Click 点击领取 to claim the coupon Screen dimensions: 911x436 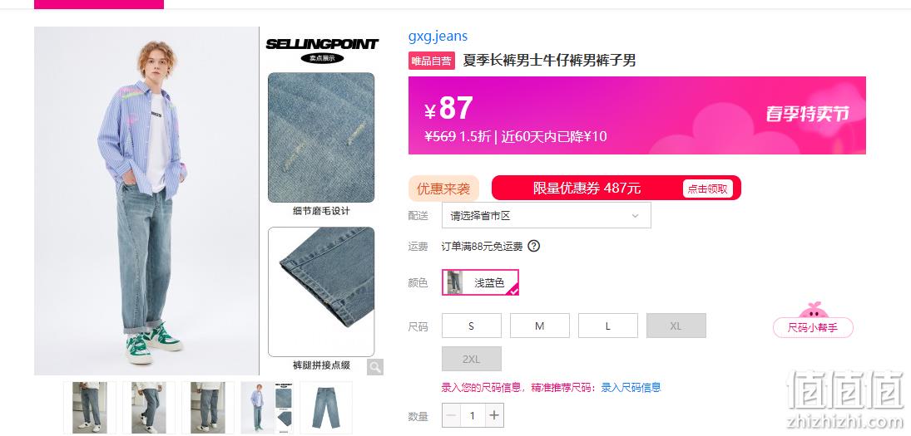[708, 189]
